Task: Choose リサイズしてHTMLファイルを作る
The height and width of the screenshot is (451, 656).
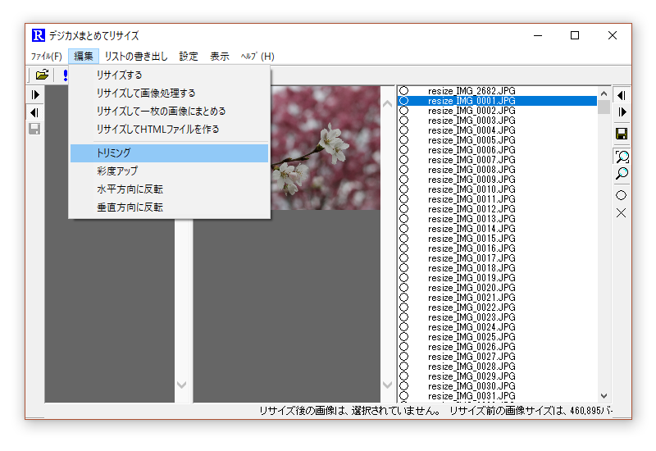Action: pyautogui.click(x=170, y=130)
